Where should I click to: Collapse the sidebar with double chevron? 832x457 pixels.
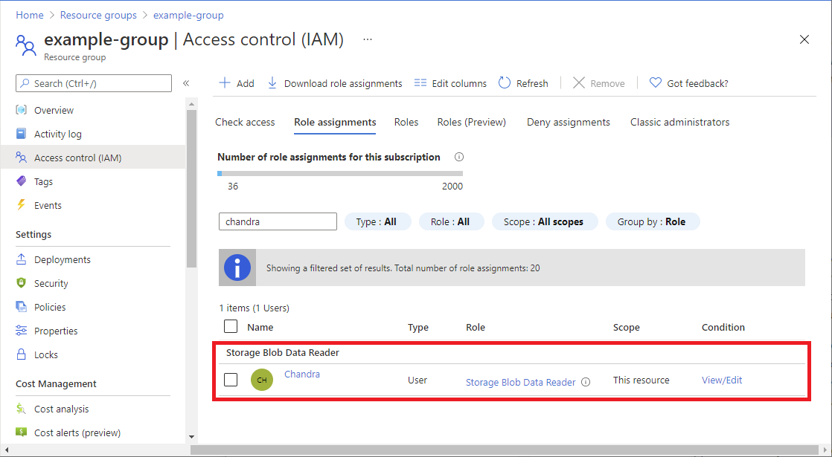tap(186, 83)
